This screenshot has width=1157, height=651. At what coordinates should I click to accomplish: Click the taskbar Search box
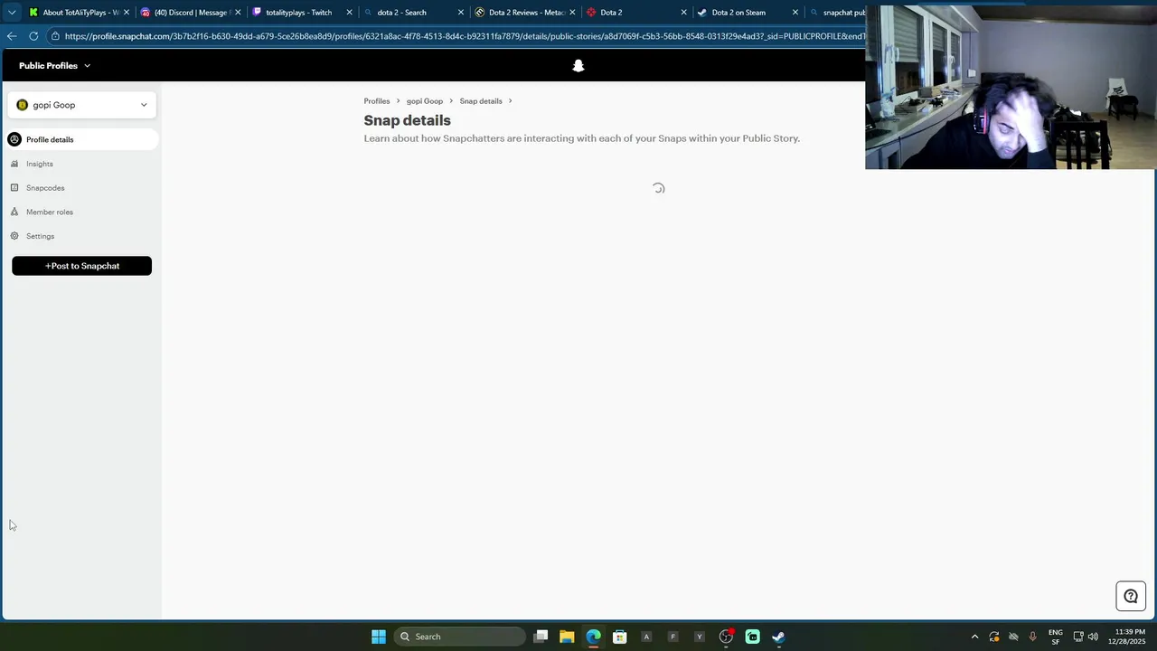pos(459,637)
